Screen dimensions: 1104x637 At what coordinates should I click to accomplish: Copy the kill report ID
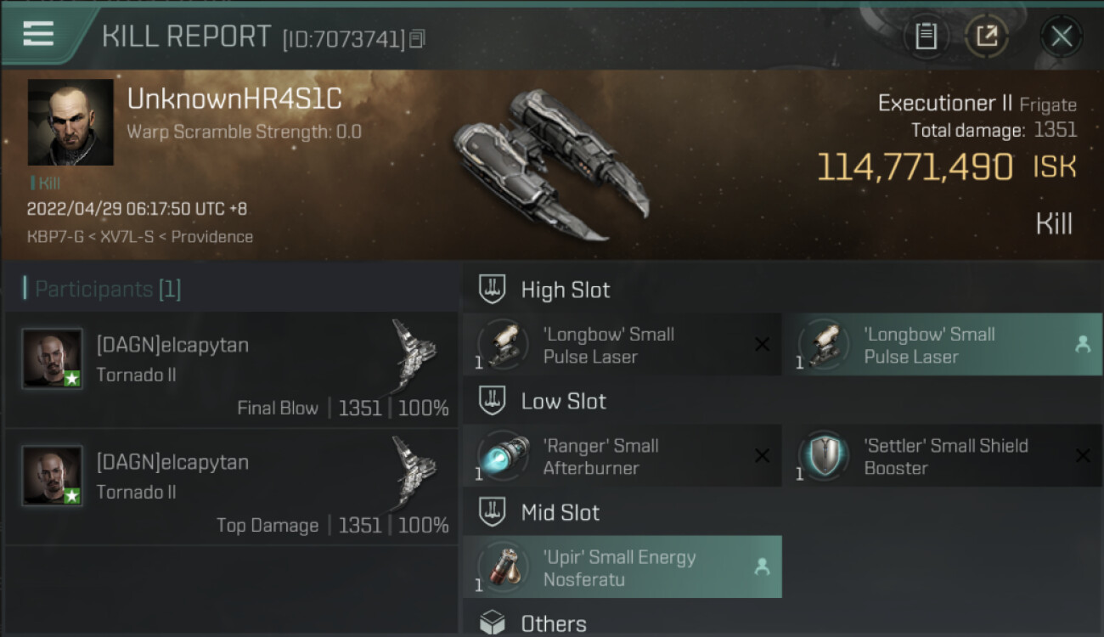pyautogui.click(x=417, y=38)
